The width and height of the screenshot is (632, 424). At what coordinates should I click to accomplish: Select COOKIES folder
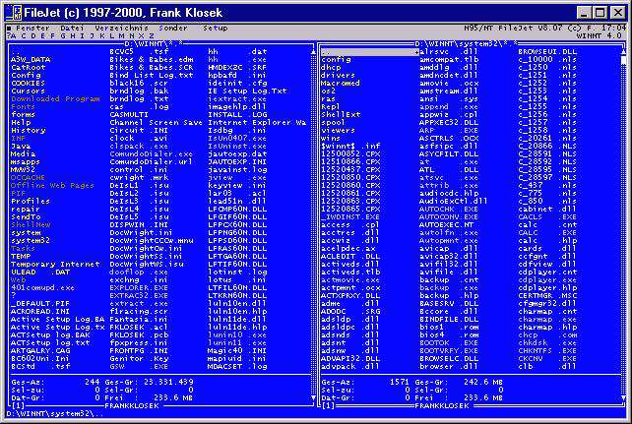(29, 83)
